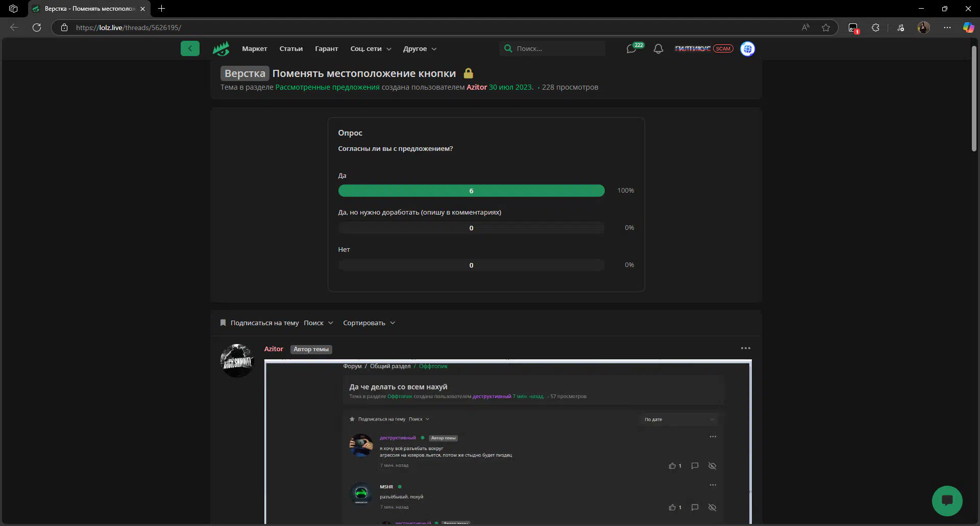This screenshot has height=526, width=980.
Task: Open the Copilot sidebar icon
Action: click(x=968, y=28)
